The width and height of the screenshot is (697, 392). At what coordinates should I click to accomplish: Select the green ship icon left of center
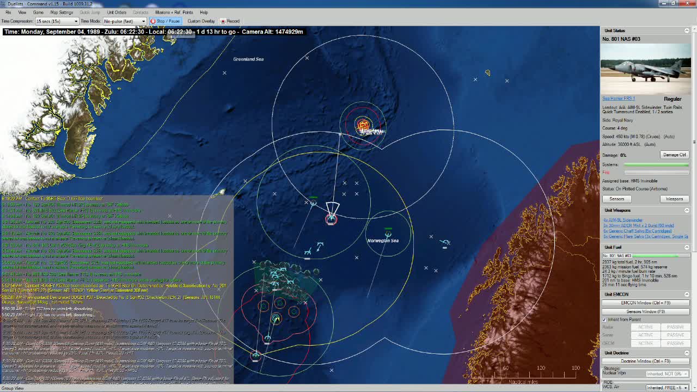pos(313,203)
